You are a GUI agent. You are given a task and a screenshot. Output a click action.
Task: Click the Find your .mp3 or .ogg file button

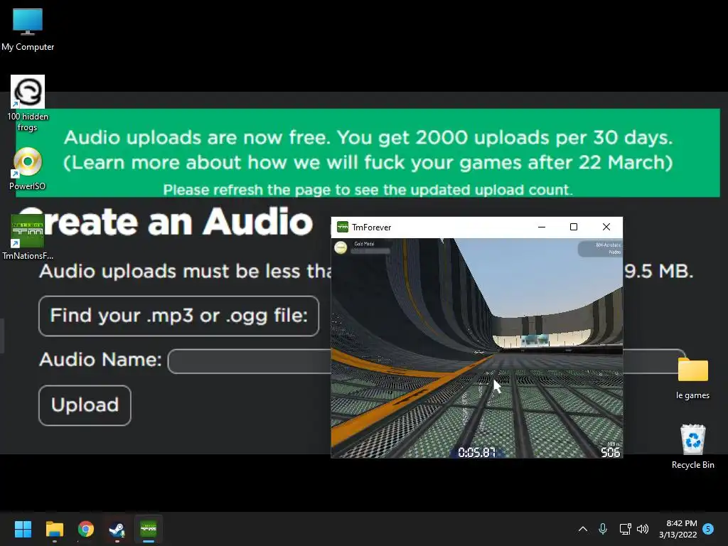point(178,316)
